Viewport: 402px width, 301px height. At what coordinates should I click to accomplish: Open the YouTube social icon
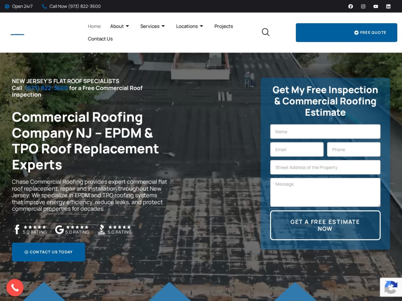(376, 6)
